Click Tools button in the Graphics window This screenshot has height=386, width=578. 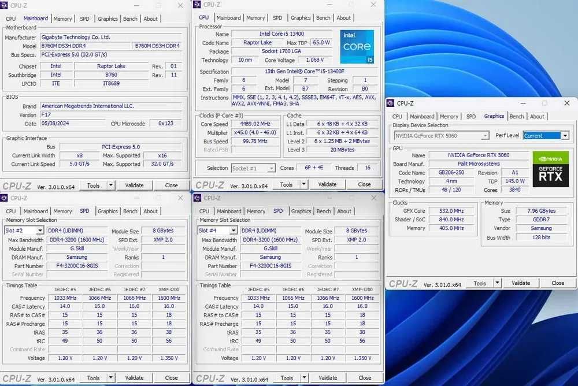[x=480, y=283]
